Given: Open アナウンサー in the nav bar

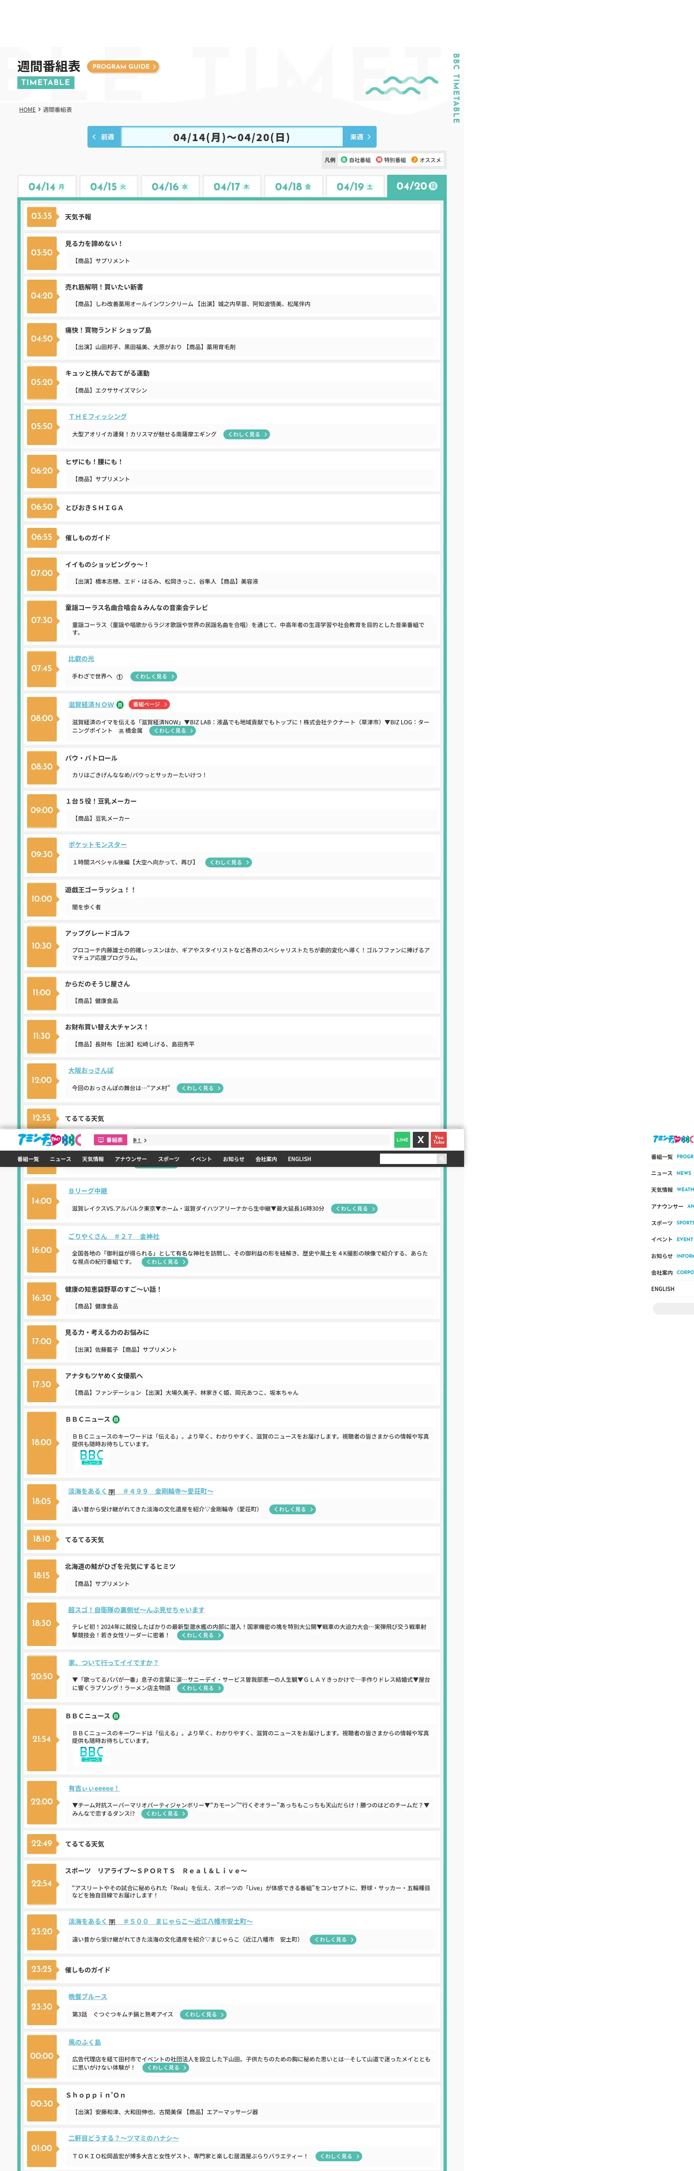Looking at the screenshot, I should point(130,1159).
